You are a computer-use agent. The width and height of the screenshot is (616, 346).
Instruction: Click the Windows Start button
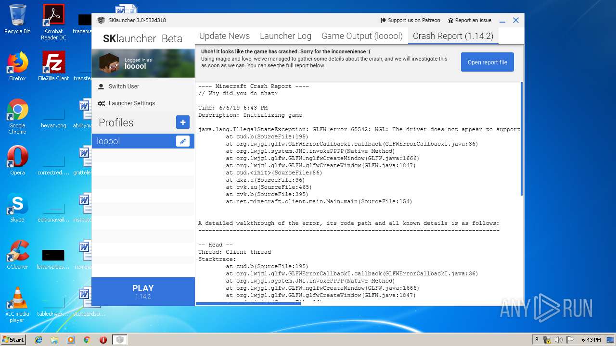click(x=13, y=340)
